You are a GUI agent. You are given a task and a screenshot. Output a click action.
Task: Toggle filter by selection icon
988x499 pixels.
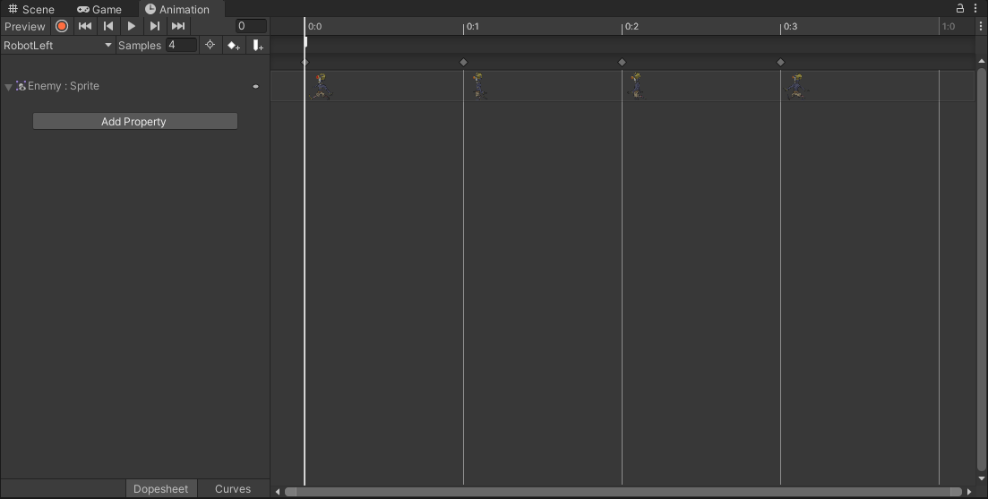210,46
